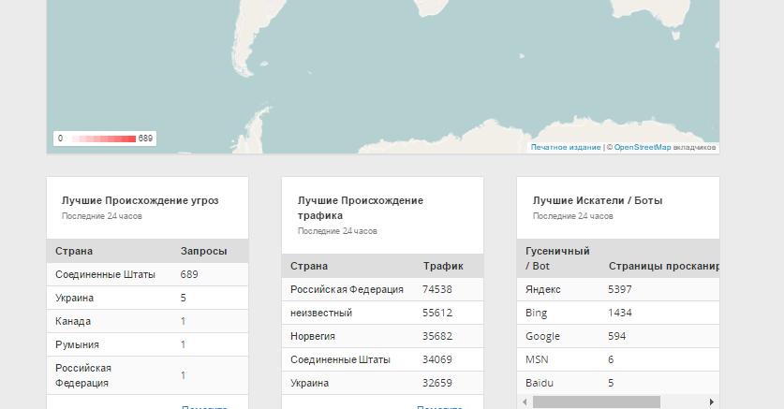Open the OpenStreetMap attribution link
The width and height of the screenshot is (784, 409).
[x=642, y=147]
